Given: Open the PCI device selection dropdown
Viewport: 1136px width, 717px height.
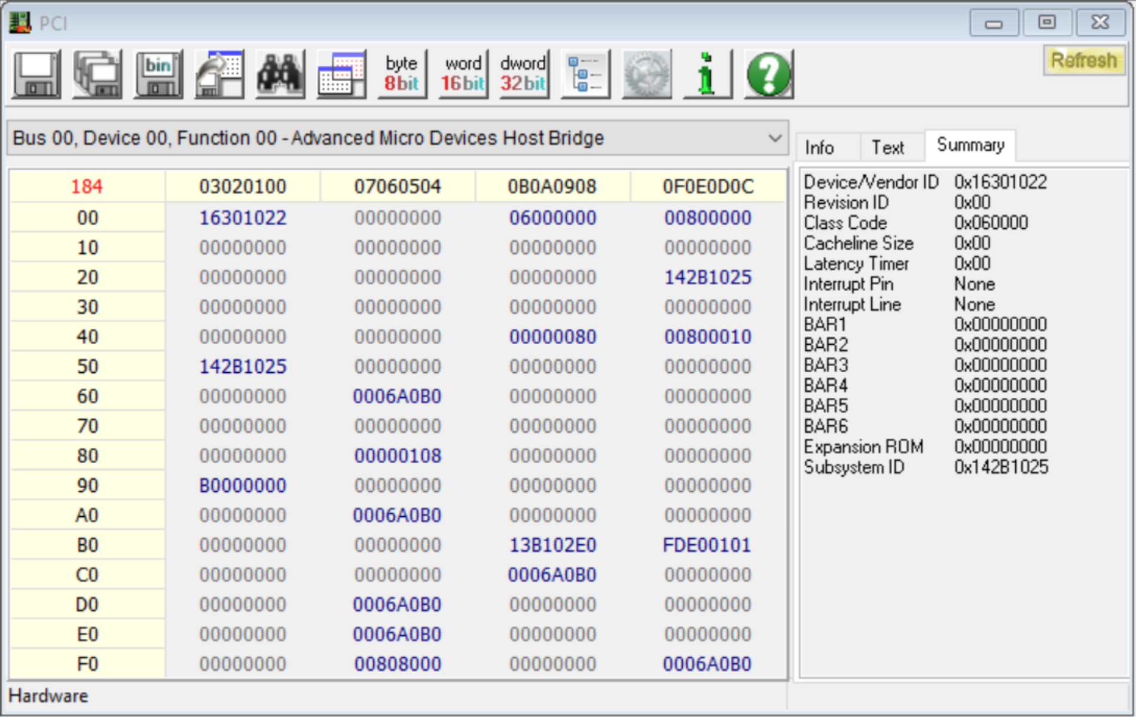Looking at the screenshot, I should pyautogui.click(x=774, y=137).
